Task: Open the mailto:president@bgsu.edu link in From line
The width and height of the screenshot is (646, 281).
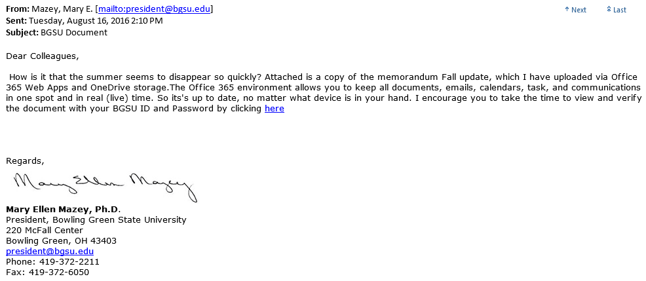Action: tap(154, 9)
